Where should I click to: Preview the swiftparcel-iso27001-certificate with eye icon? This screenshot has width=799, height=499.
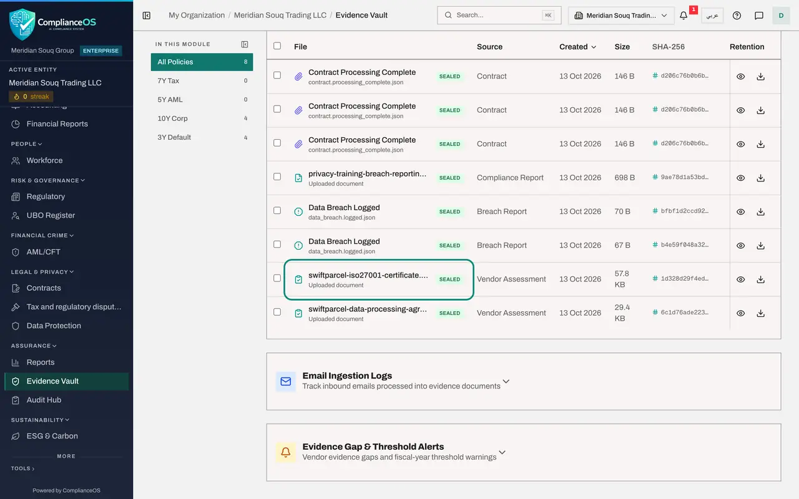coord(740,279)
